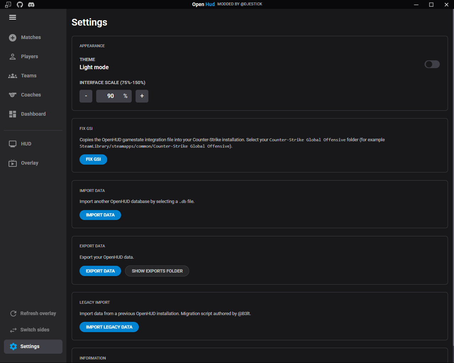Click the Dashboard grid icon
The image size is (454, 363).
(x=13, y=114)
